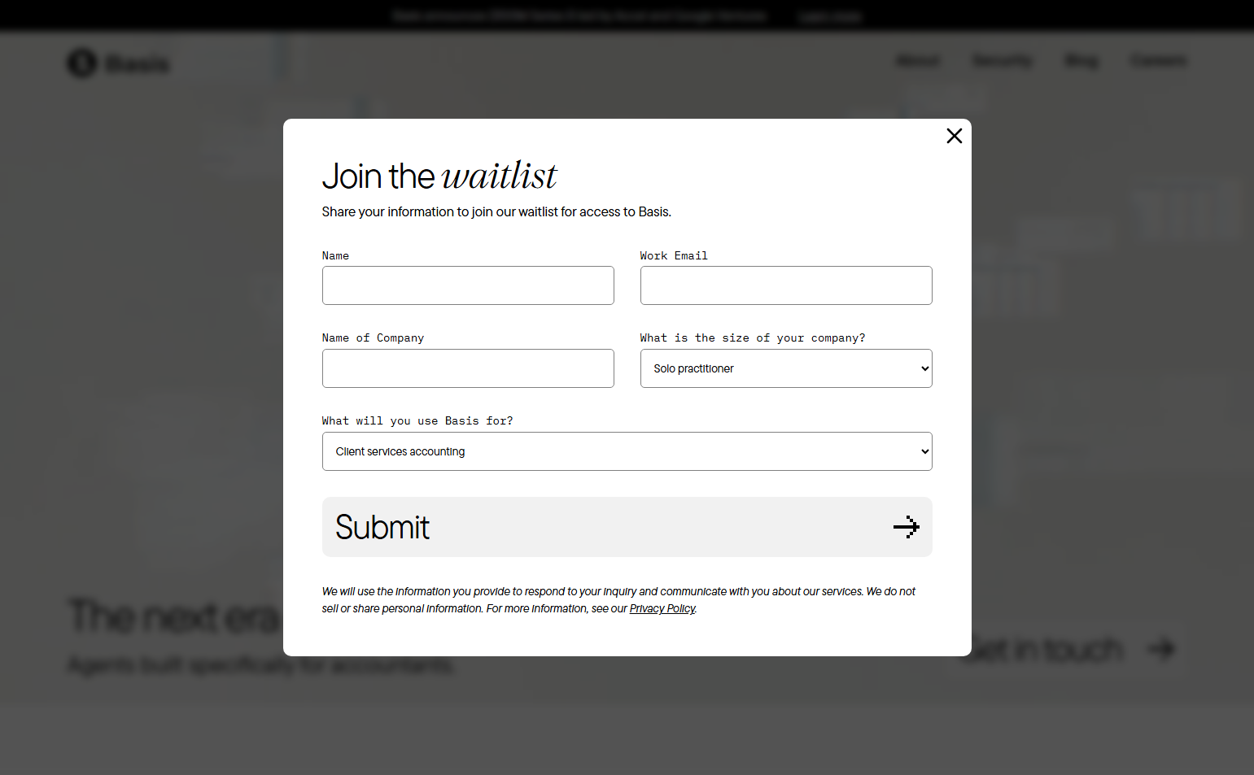The image size is (1254, 775).
Task: Go to the About page in navigation
Action: [918, 61]
